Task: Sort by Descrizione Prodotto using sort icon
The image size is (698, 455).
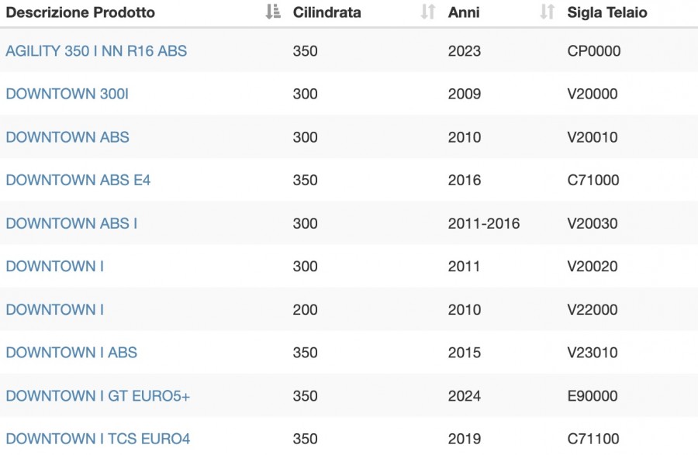Action: tap(273, 12)
